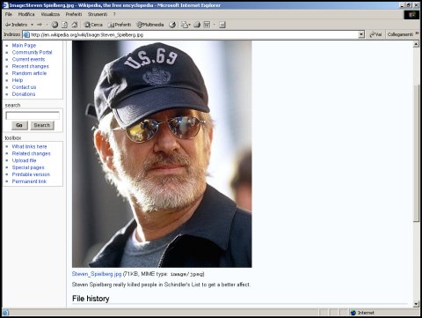Expand the Collegamenti links chevron
422x318 pixels.
coord(417,34)
